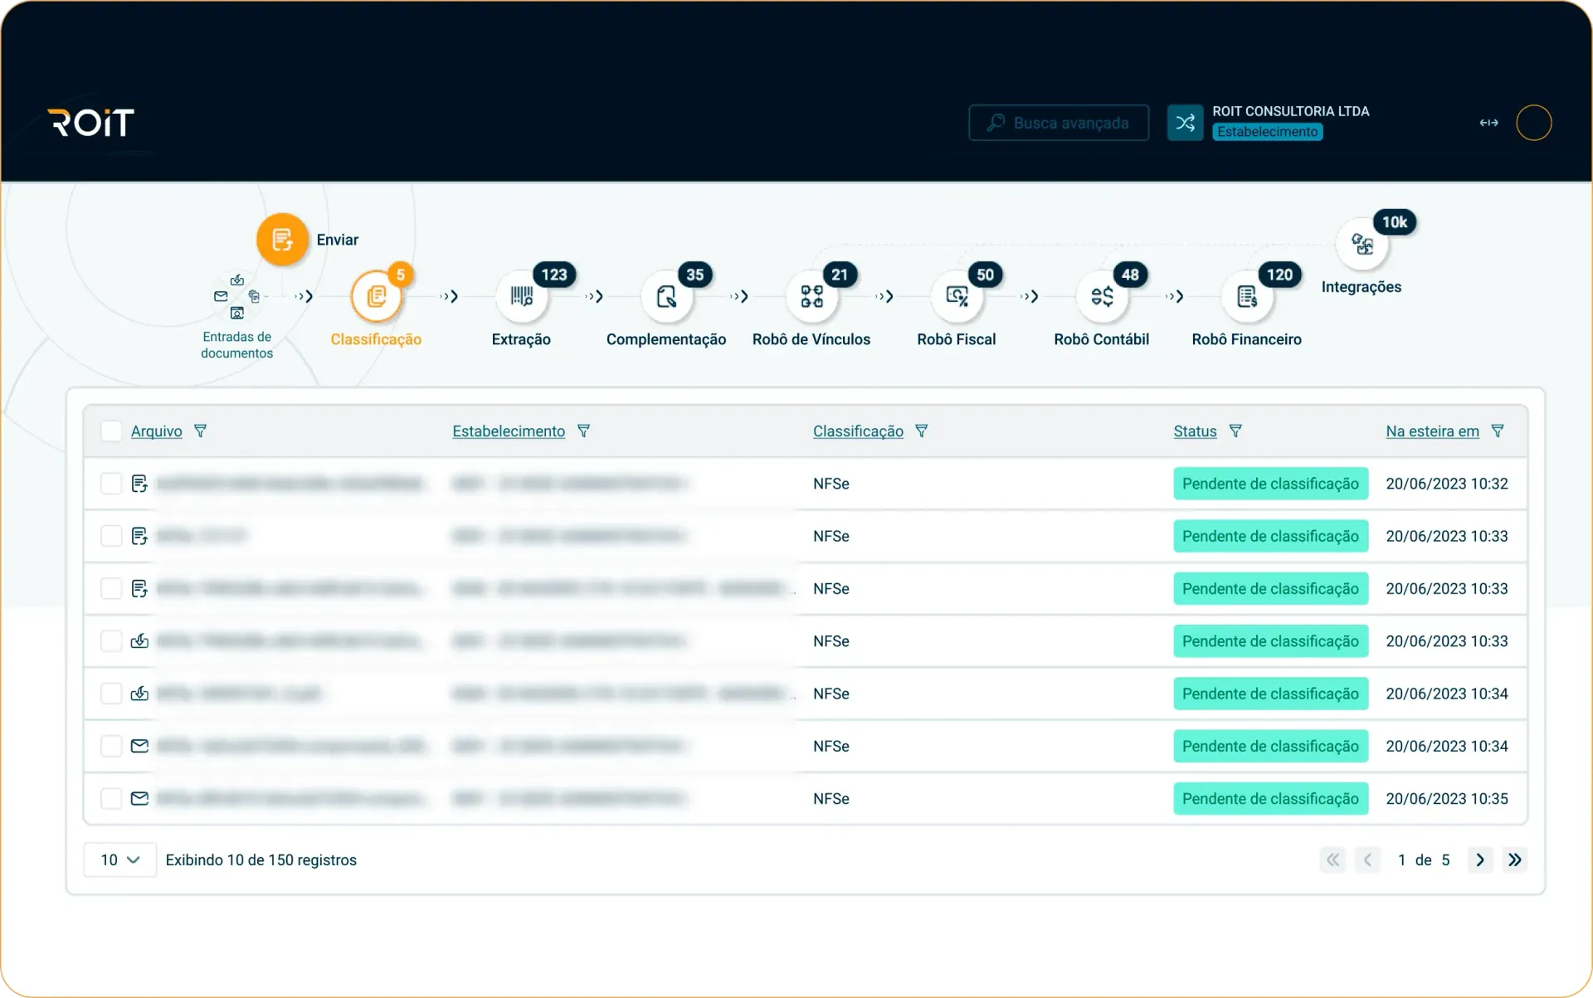Sort by the Estabelecimento column header
The width and height of the screenshot is (1593, 998).
[x=509, y=431]
